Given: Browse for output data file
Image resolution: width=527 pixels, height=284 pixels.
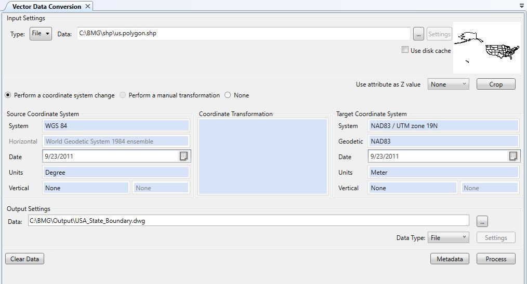Looking at the screenshot, I should coord(482,221).
